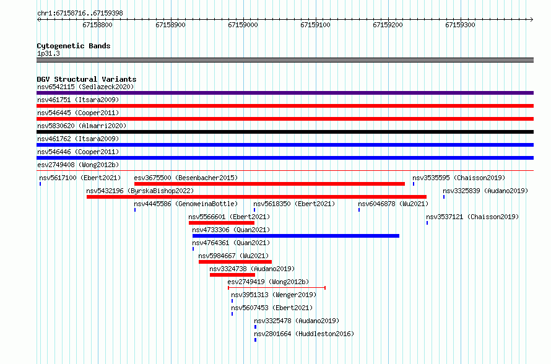Select the red nsv5432196 variant bar

tap(256, 197)
